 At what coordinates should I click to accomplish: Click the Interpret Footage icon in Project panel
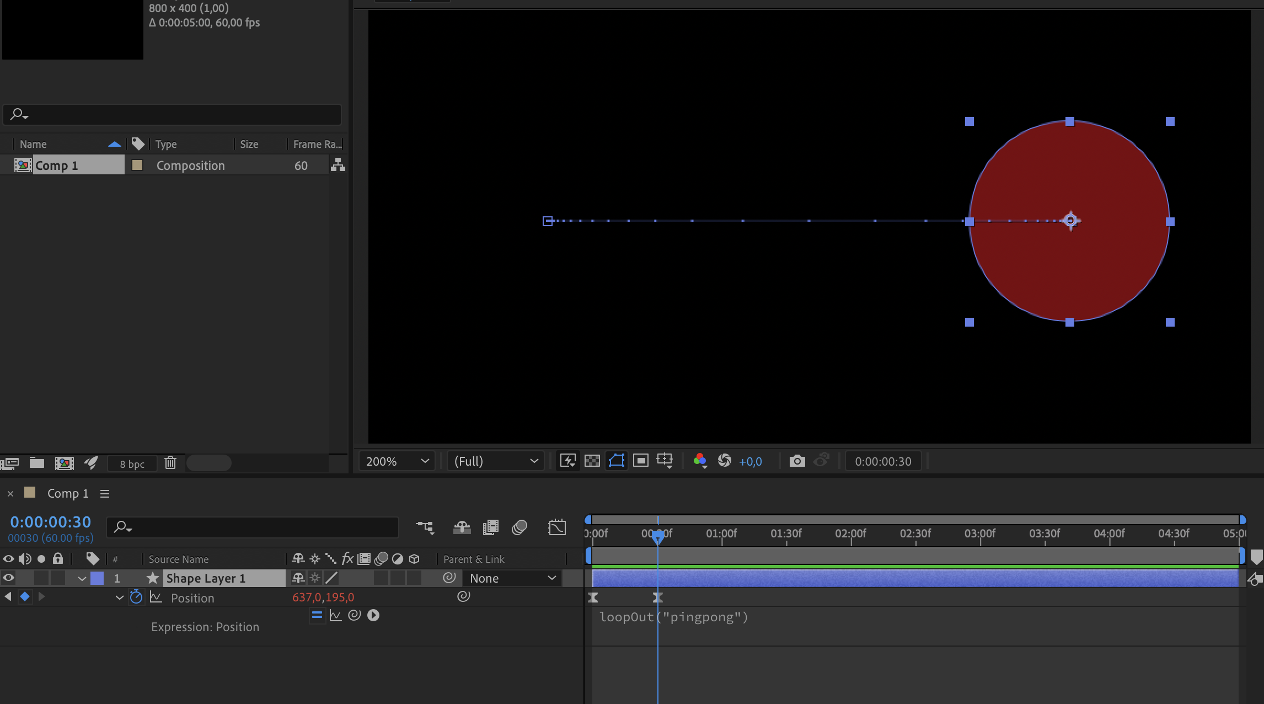point(10,463)
